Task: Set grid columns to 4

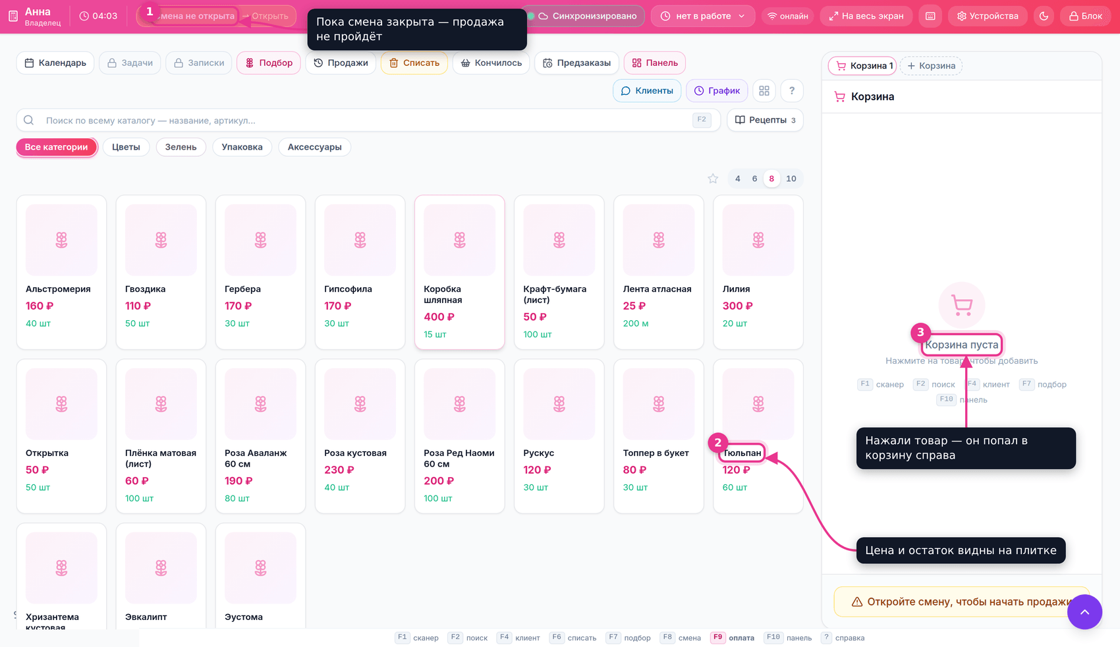Action: click(x=738, y=179)
